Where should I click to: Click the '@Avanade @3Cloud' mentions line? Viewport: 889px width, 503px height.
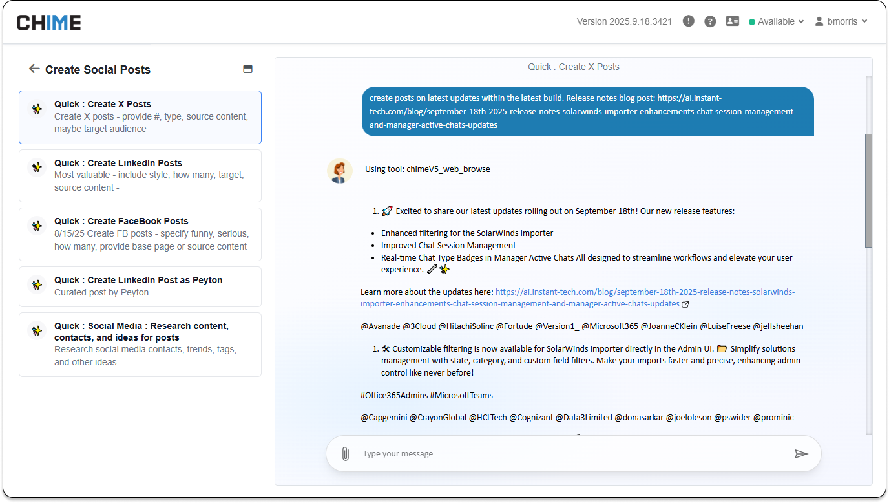pos(582,326)
